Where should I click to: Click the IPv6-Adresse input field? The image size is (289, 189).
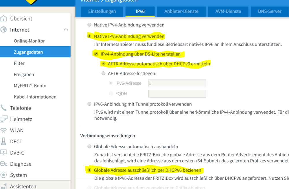coord(177,83)
